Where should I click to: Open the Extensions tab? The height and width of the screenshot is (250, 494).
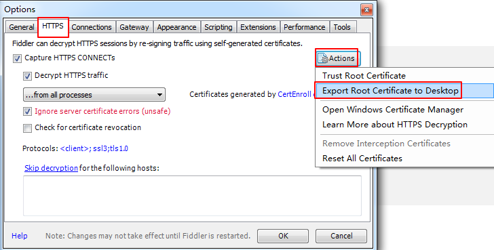(258, 27)
